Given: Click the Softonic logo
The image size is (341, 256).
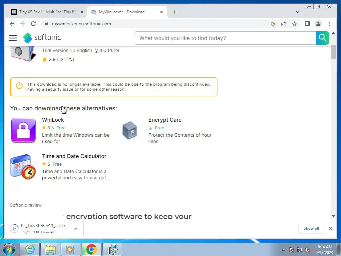Looking at the screenshot, I should 42,38.
